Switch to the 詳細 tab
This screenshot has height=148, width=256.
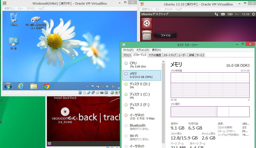(x=191, y=55)
